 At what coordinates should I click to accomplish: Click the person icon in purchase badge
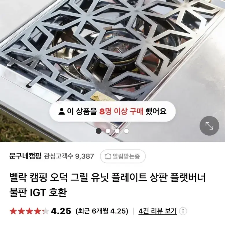click(62, 111)
